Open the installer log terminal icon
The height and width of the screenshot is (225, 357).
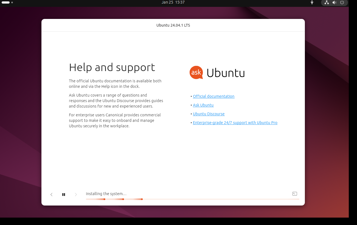[x=295, y=194]
